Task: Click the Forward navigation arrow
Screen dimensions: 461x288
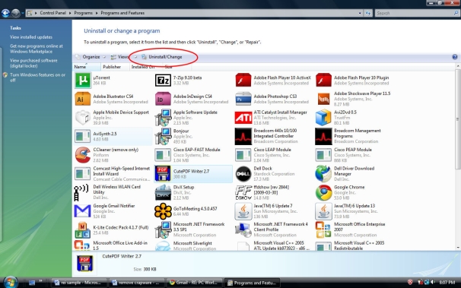Action: (x=15, y=13)
